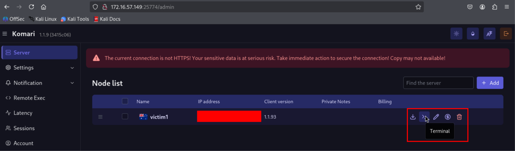Viewport: 515px width, 151px height.
Task: Open Remote Exec page
Action: pos(29,98)
